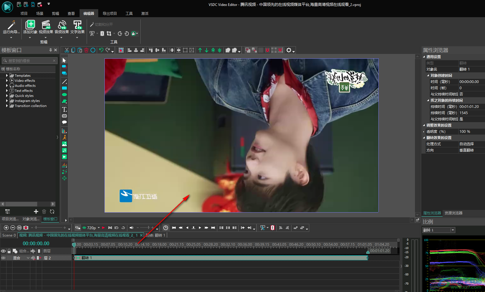Screen dimensions: 485x292
Task: Expand the Audio effects tree node
Action: coord(7,86)
